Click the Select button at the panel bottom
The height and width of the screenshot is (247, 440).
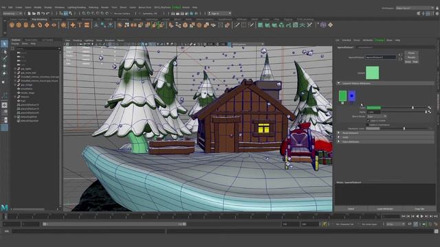351,209
